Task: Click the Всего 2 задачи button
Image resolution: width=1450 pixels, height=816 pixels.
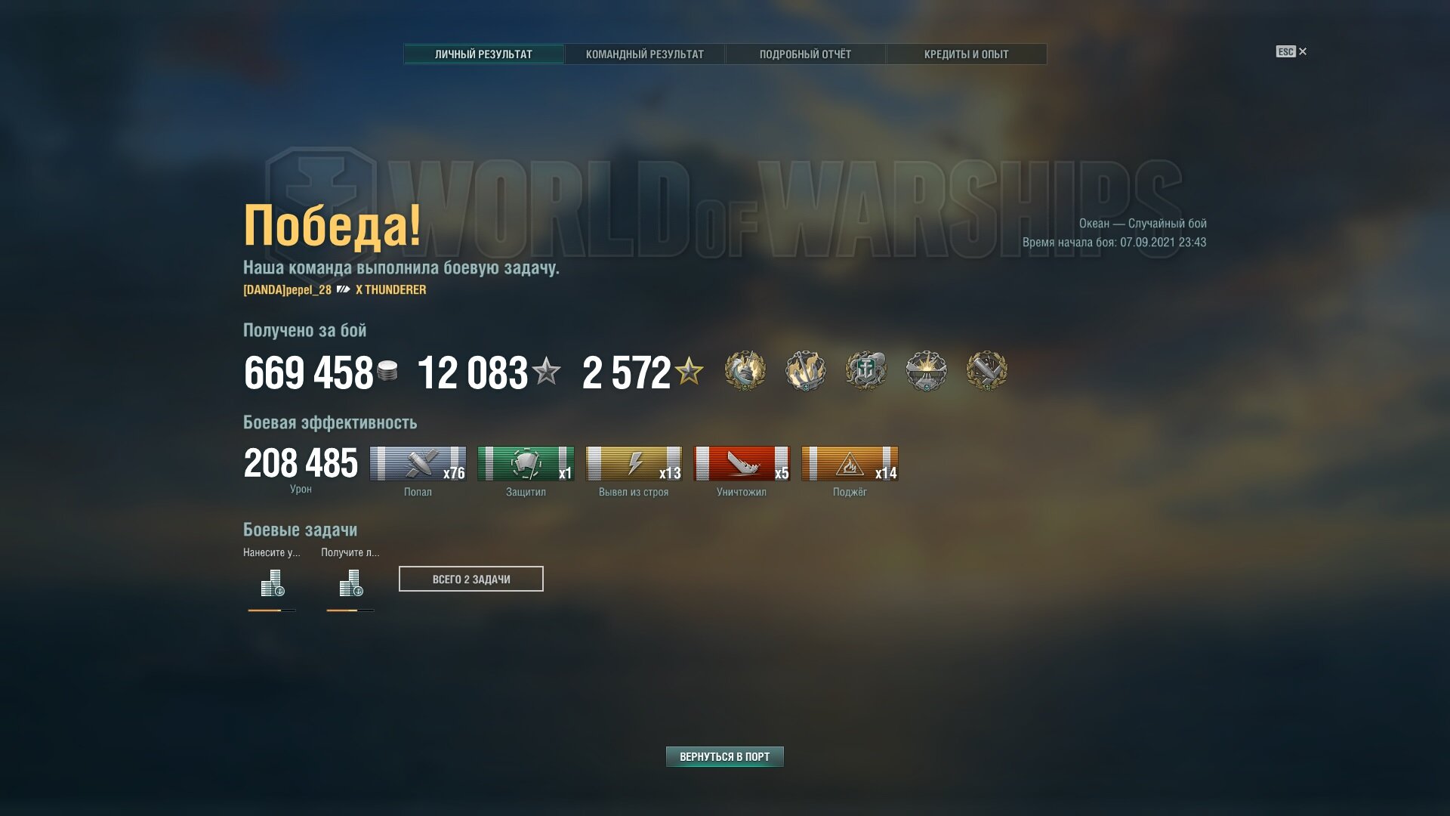Action: click(471, 579)
